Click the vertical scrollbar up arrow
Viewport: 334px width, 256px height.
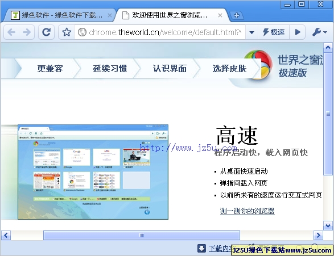click(x=328, y=47)
